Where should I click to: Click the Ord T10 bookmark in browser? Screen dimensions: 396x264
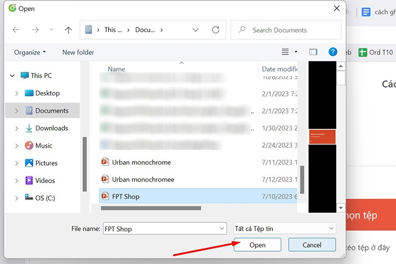(x=375, y=52)
